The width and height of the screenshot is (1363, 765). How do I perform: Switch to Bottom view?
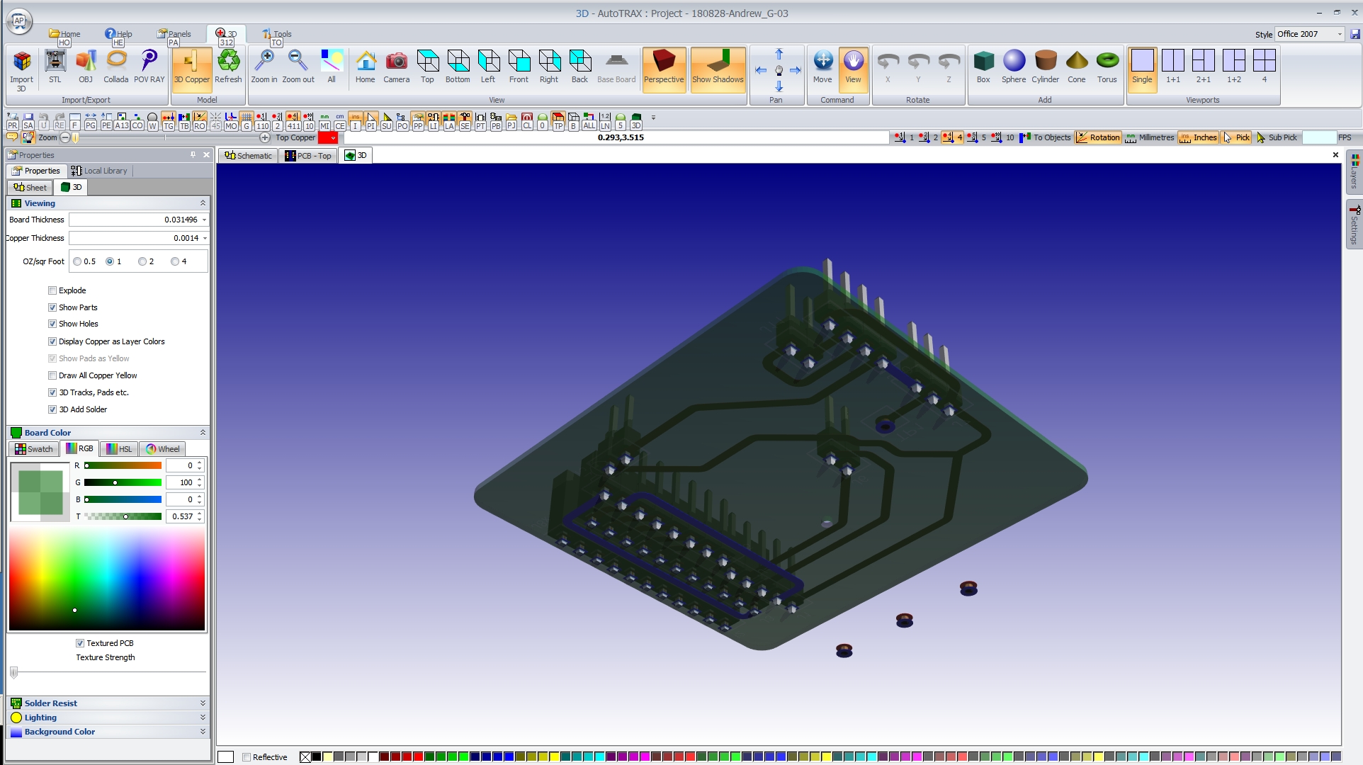pos(458,66)
